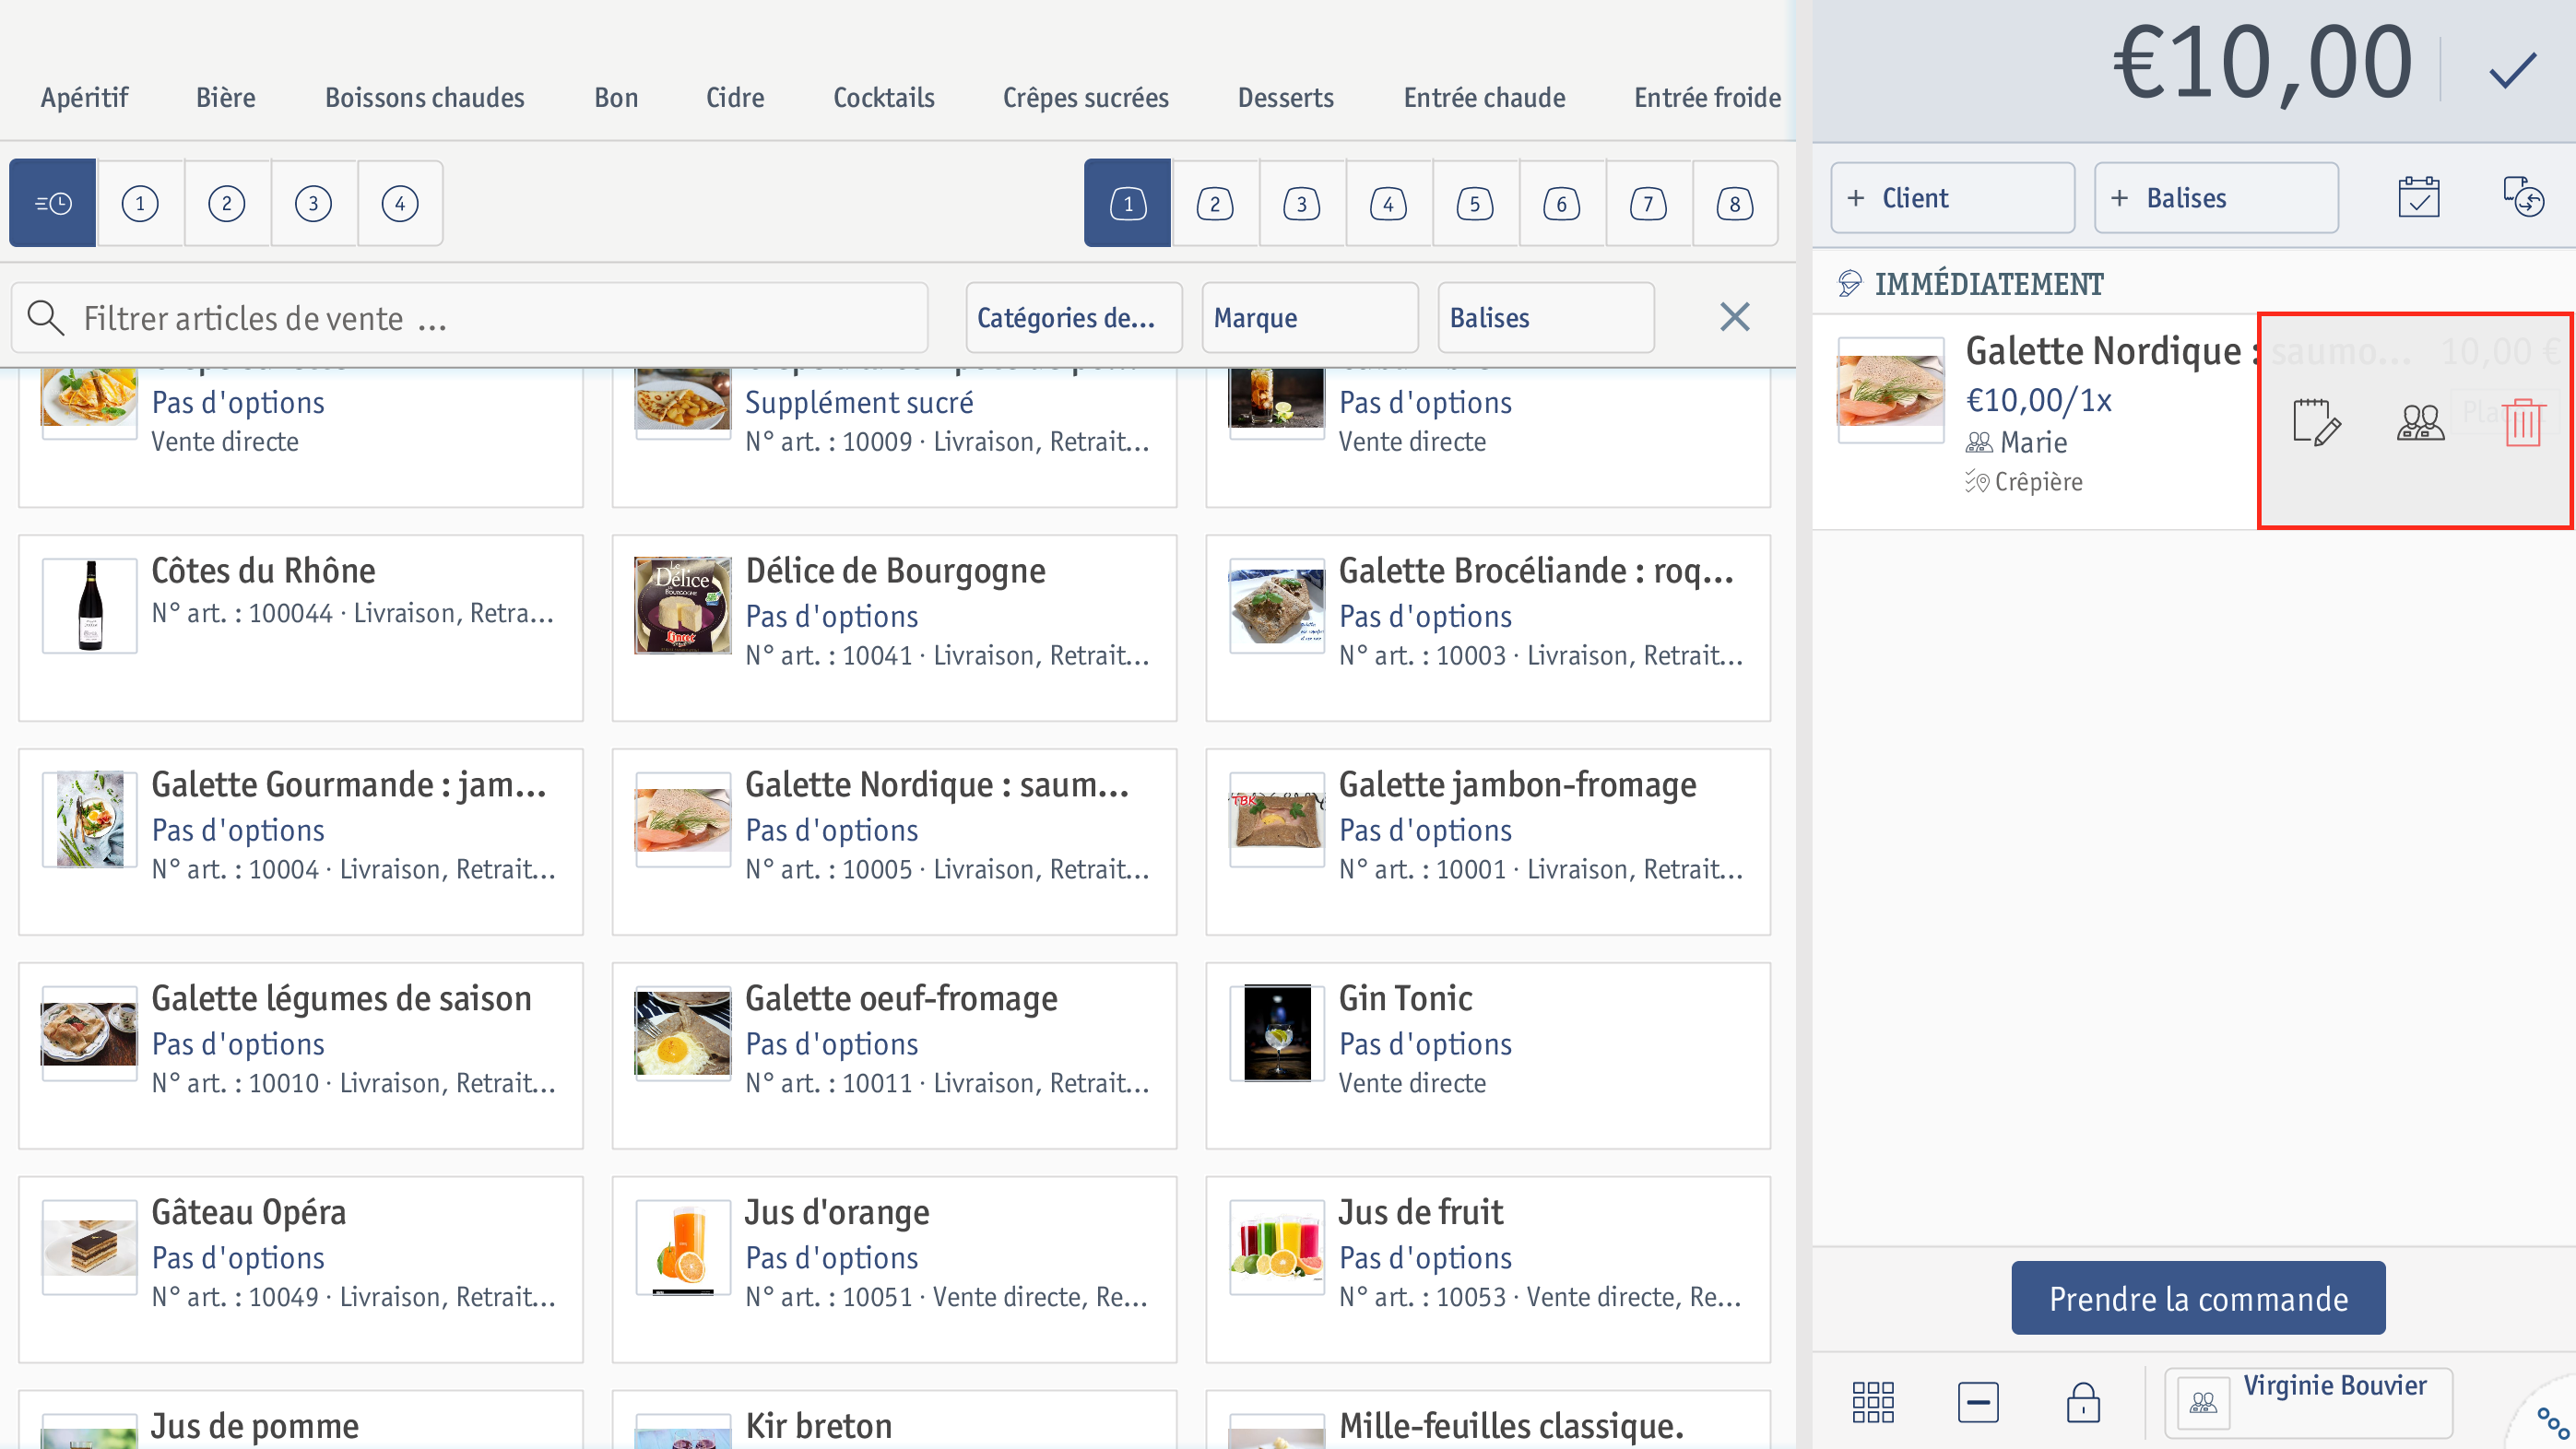Delete Galette Nordique with trash icon
The width and height of the screenshot is (2576, 1449).
click(2523, 421)
